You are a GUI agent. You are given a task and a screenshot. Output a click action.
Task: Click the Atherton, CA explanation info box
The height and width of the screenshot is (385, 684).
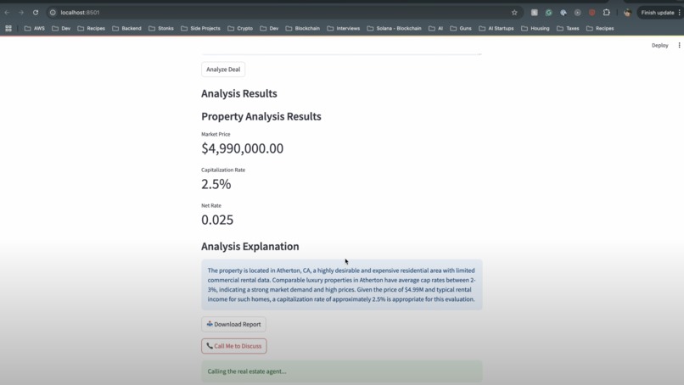click(342, 285)
